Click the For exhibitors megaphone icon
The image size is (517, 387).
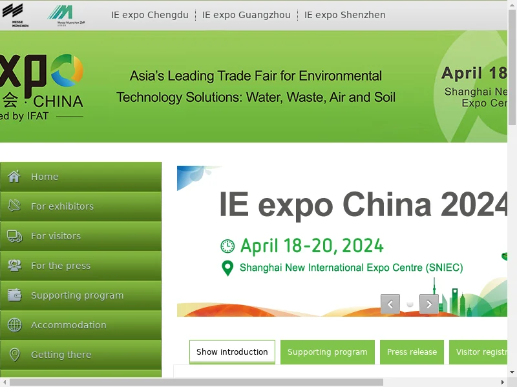pyautogui.click(x=14, y=206)
